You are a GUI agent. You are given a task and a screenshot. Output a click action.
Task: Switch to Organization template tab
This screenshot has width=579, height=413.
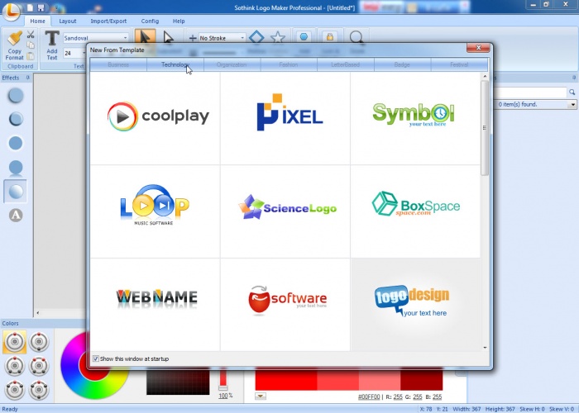click(x=232, y=64)
